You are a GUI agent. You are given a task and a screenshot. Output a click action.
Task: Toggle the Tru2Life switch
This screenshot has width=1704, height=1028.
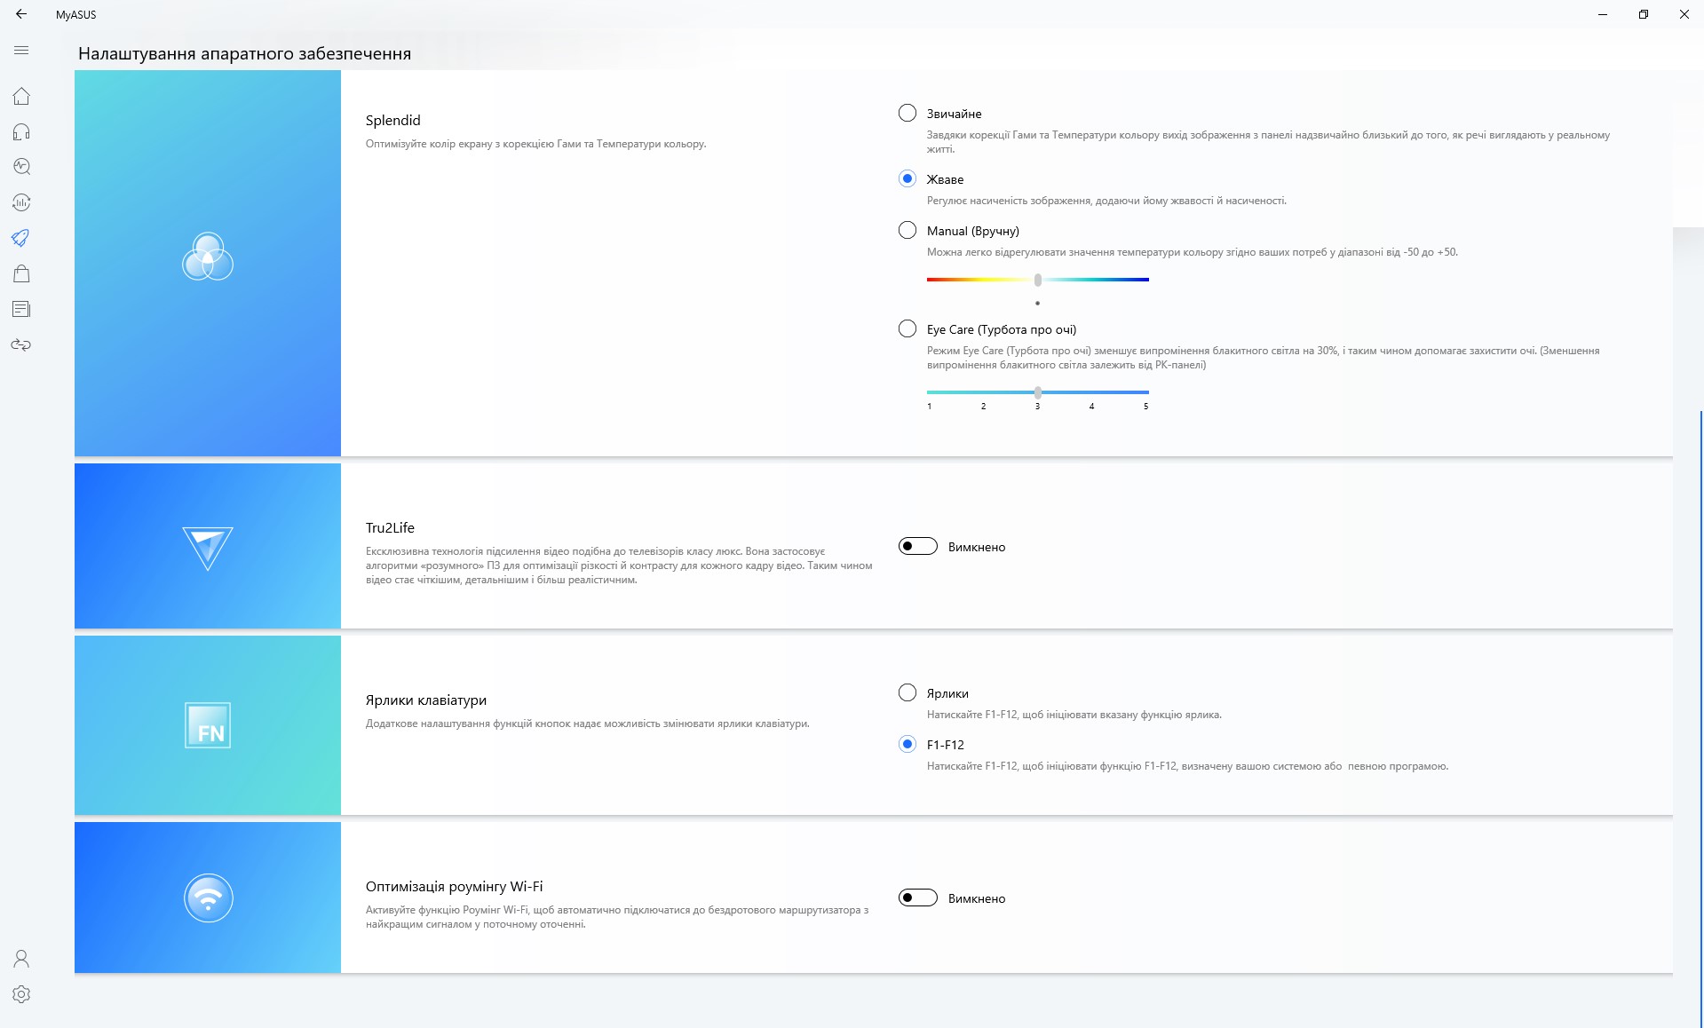(918, 546)
